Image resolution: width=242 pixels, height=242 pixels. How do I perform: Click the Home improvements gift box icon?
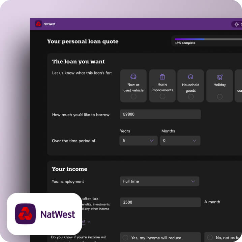coord(162,77)
